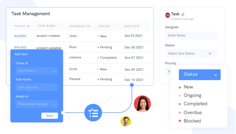Collapse the blue Status dropdown header
Screen dimensions: 236x134
point(200,75)
